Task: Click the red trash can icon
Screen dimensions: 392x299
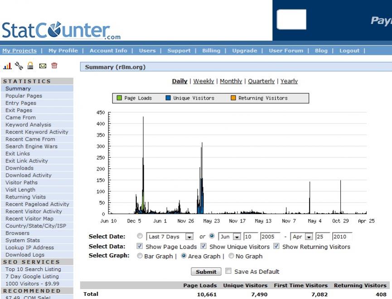Action: pyautogui.click(x=54, y=66)
